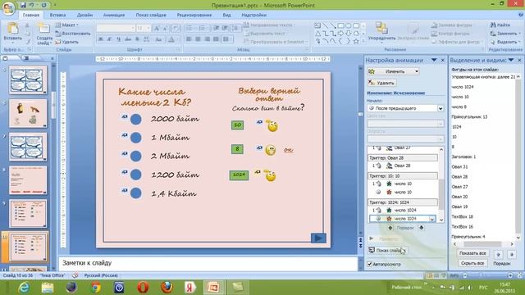Click into the Заметки к слайду notes field
The width and height of the screenshot is (525, 295).
(x=208, y=263)
